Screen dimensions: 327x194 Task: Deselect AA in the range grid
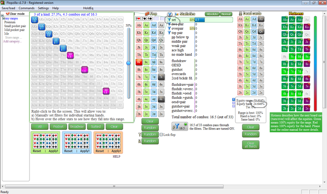[35, 20]
